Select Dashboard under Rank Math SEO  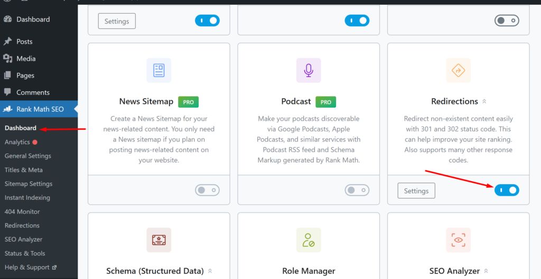[x=21, y=128]
